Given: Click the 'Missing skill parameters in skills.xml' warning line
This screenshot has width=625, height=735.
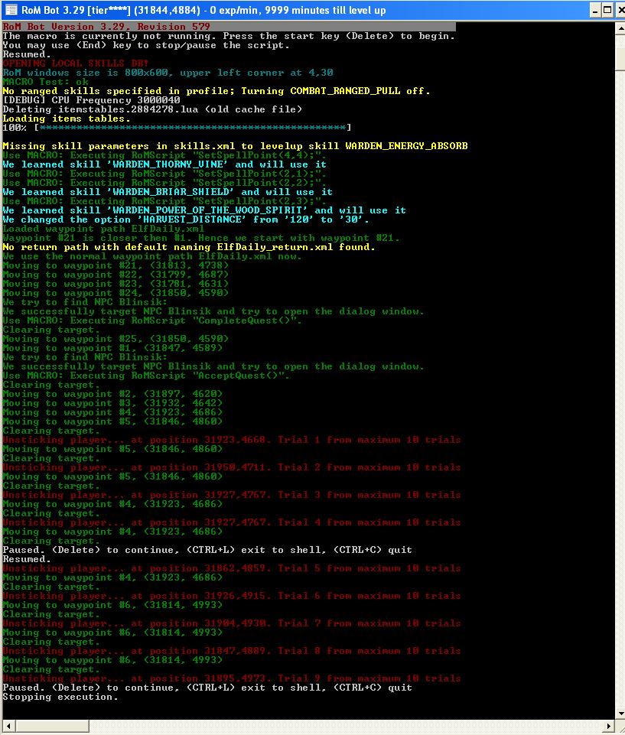Looking at the screenshot, I should [235, 146].
